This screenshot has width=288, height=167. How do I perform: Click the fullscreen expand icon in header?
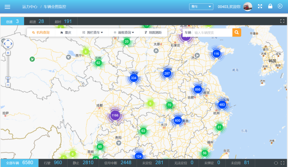[x=260, y=6]
